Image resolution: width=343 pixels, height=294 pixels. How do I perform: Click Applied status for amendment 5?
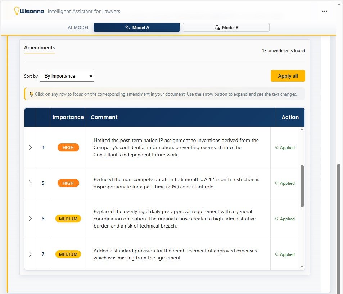[287, 183]
